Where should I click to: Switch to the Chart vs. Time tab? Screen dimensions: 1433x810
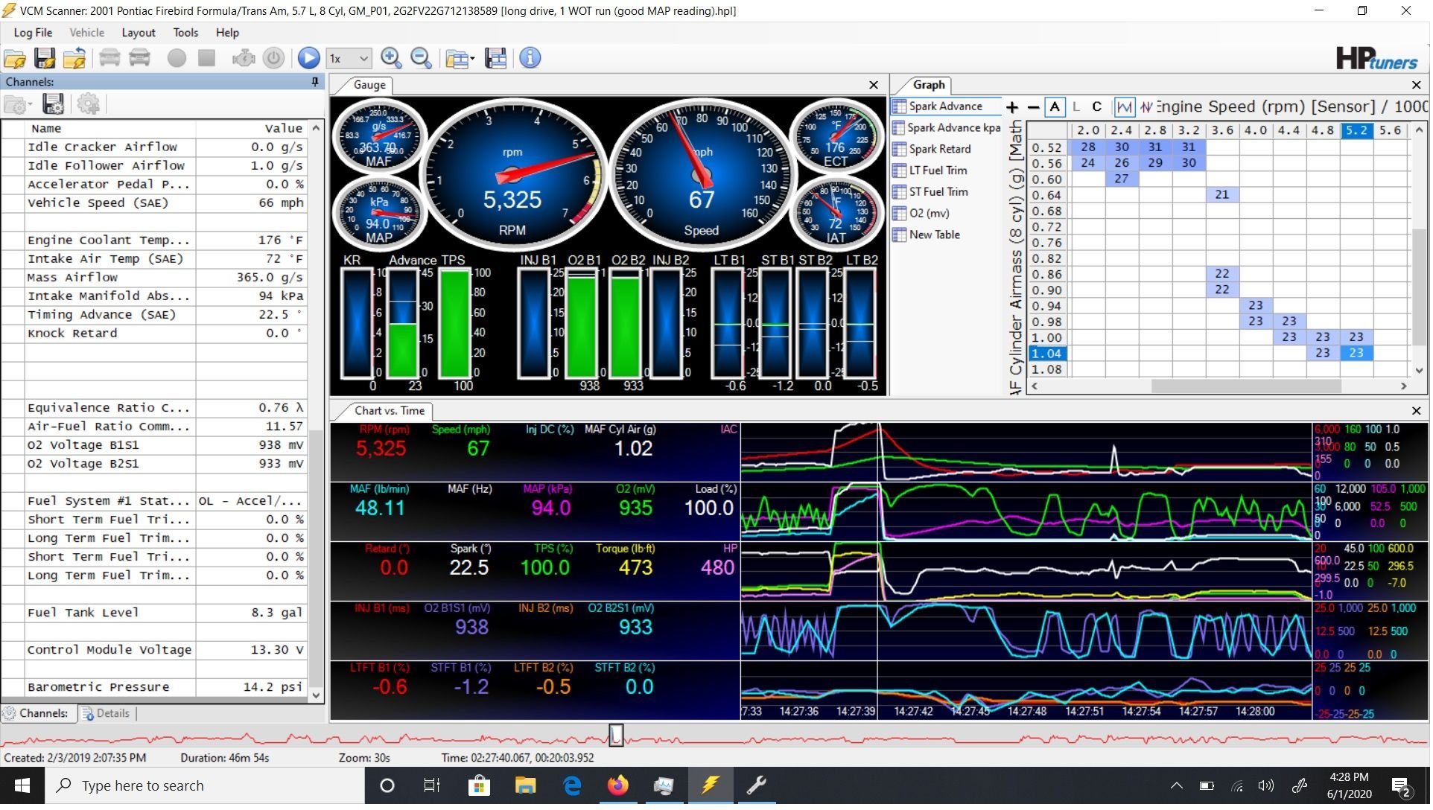(393, 410)
